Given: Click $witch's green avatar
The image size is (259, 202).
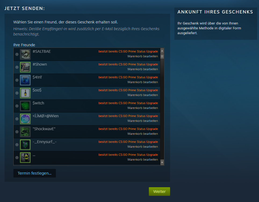Looking at the screenshot, I should tap(25, 106).
